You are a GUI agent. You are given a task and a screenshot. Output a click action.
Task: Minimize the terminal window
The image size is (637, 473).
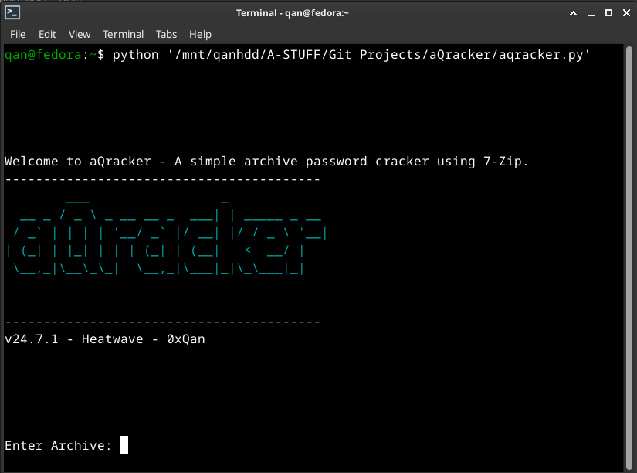tap(591, 13)
